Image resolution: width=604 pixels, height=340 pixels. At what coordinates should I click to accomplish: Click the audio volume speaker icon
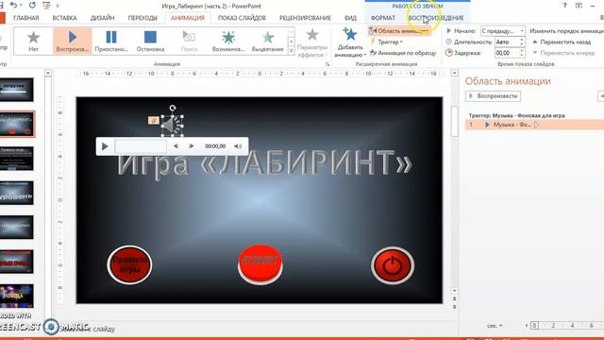238,146
